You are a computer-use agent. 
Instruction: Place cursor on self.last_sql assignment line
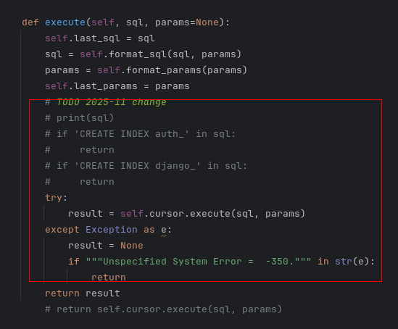100,38
